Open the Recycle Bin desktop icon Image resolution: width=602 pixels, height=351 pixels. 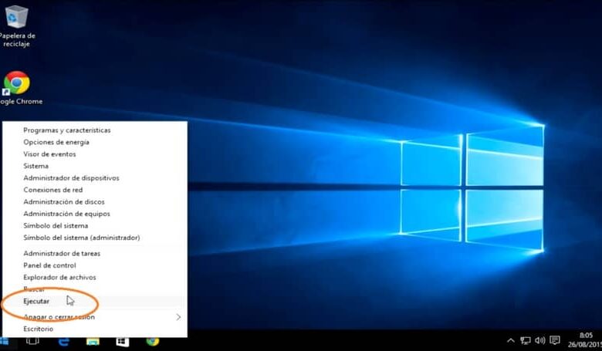16,25
